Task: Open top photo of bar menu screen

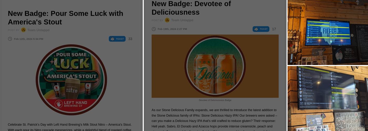Action: (x=328, y=32)
